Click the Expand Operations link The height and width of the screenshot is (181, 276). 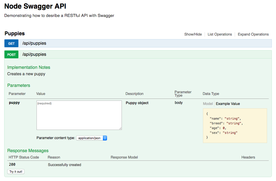coord(253,34)
